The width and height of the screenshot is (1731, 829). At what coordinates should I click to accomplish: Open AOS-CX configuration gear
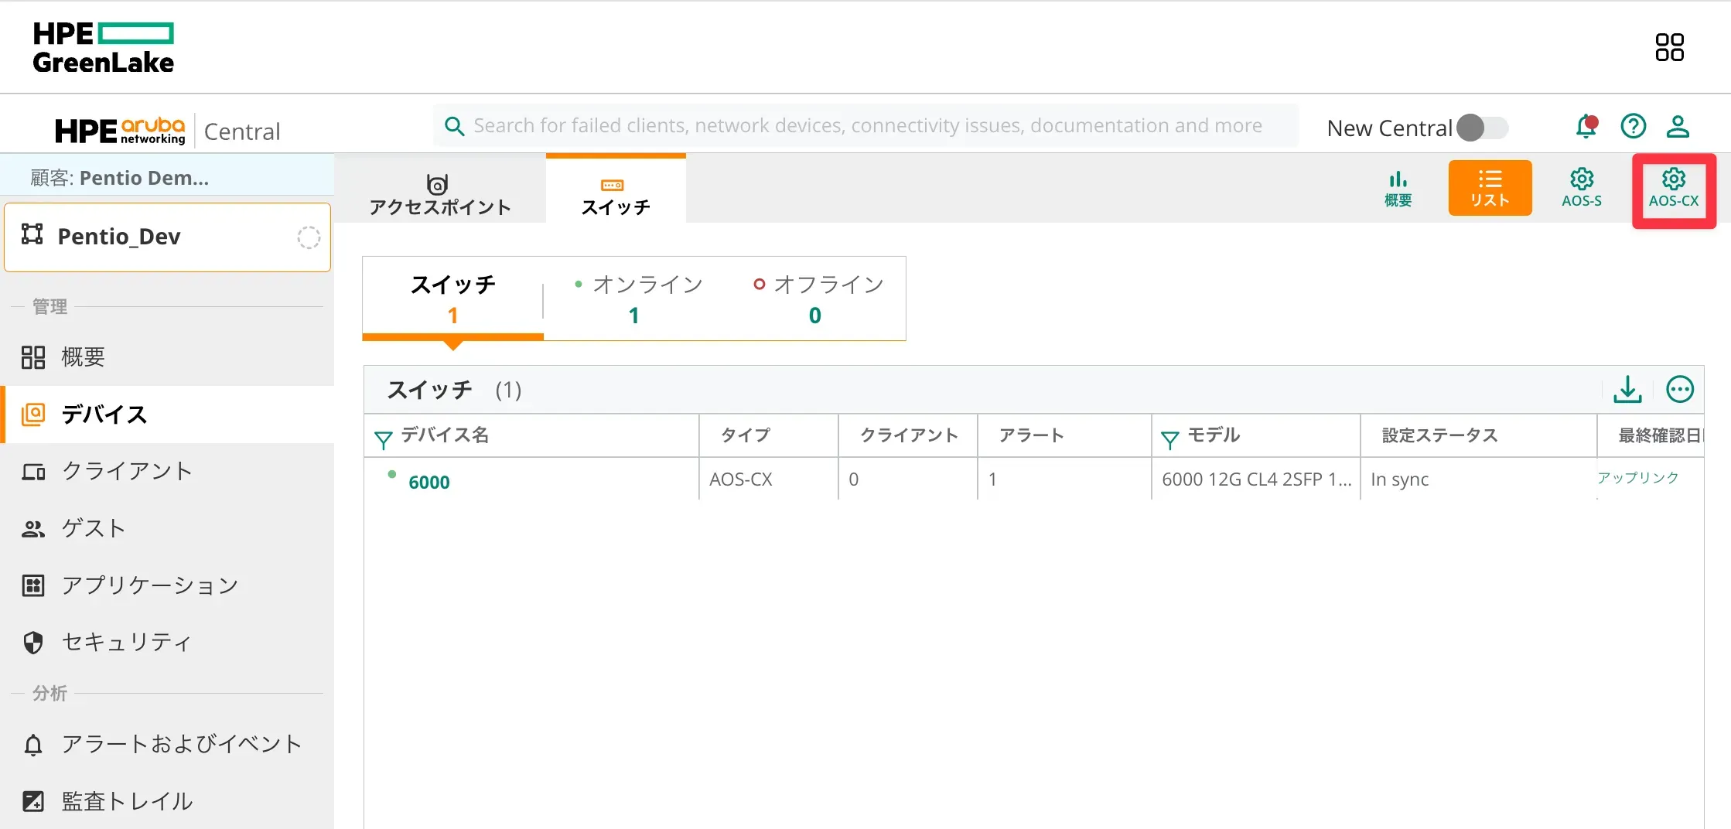[x=1673, y=189]
